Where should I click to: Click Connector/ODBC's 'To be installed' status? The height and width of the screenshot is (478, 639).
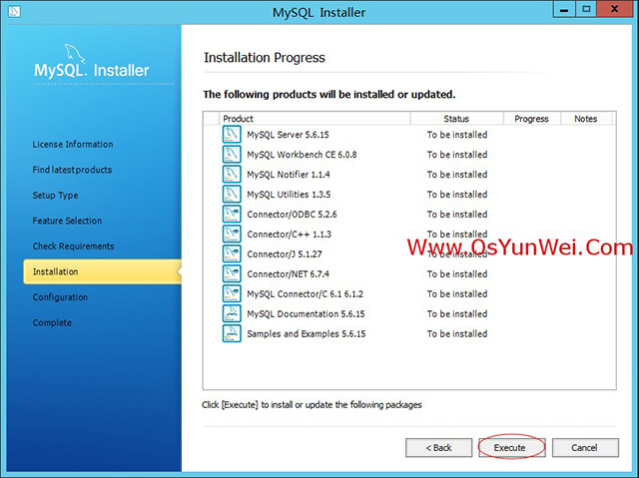[x=457, y=215]
